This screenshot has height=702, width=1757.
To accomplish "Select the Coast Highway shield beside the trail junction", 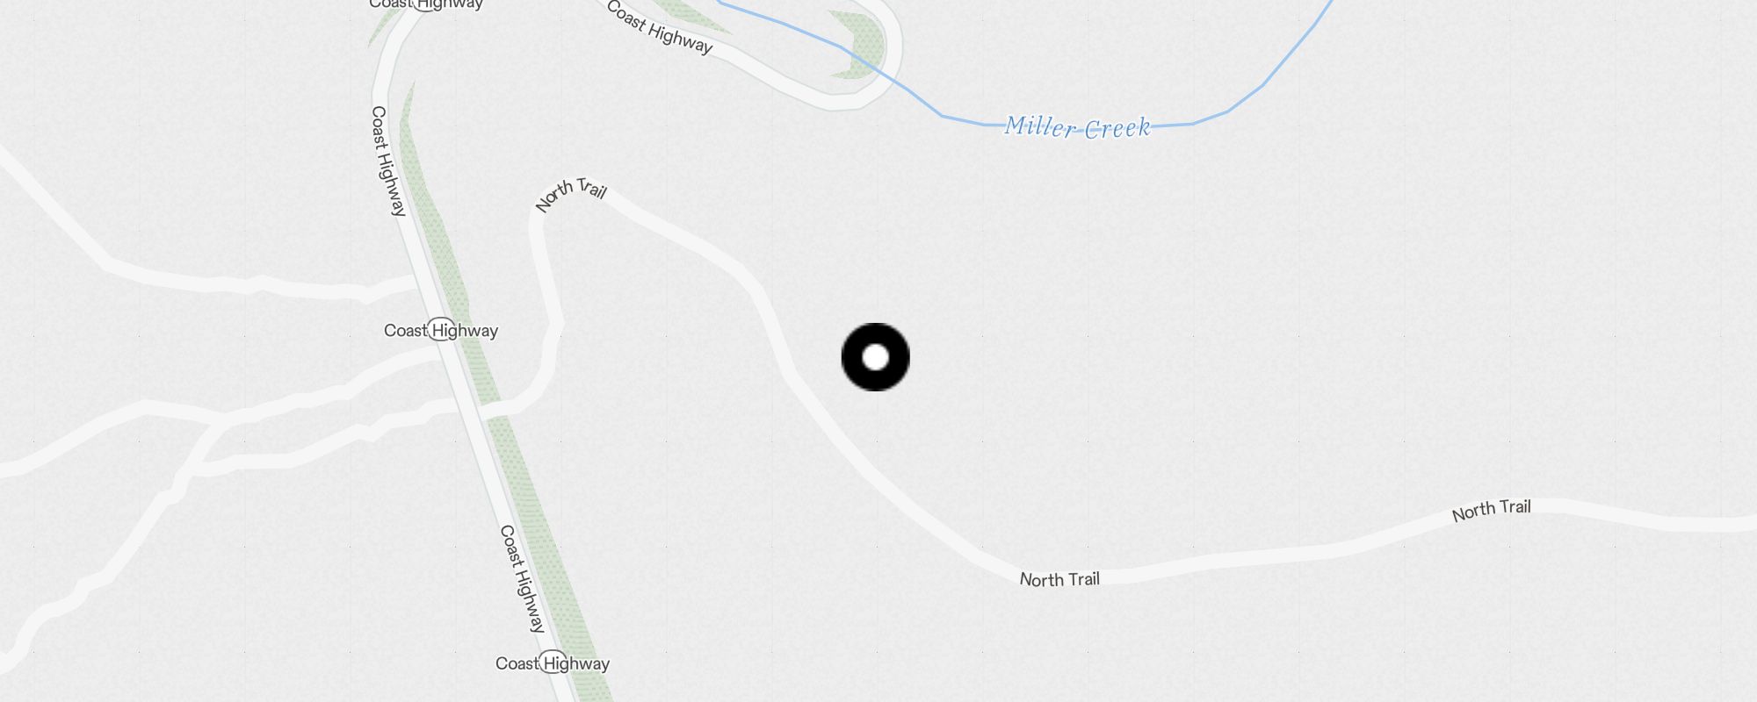I will (x=441, y=330).
